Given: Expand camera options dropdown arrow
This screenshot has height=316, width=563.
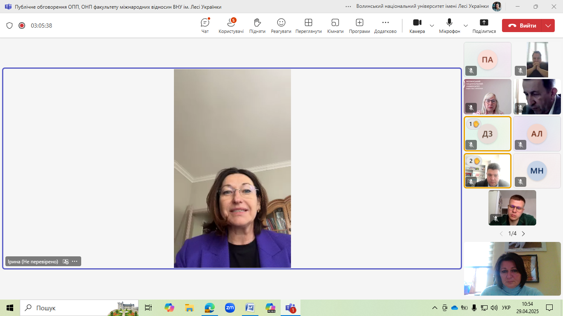Looking at the screenshot, I should click(432, 26).
